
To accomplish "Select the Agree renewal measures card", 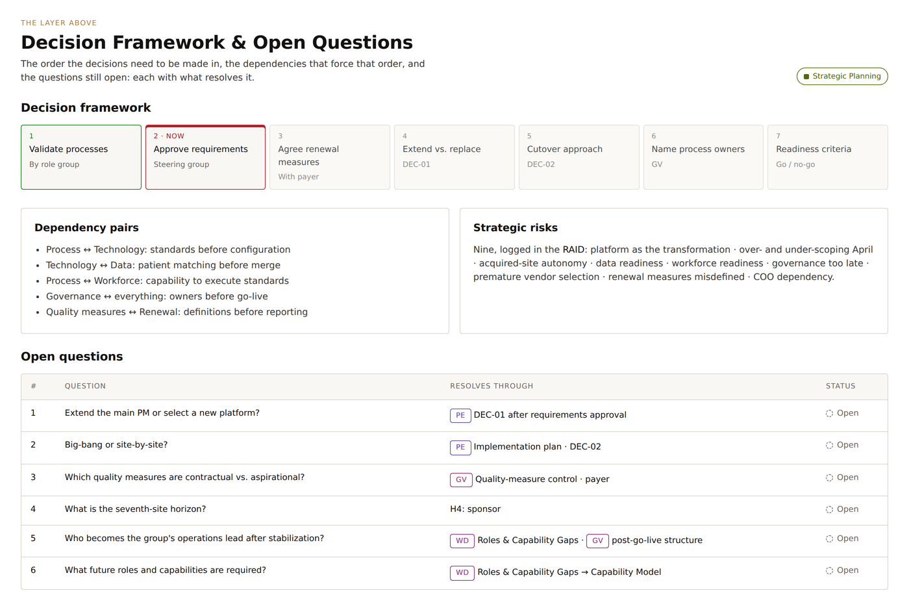I will pyautogui.click(x=330, y=157).
